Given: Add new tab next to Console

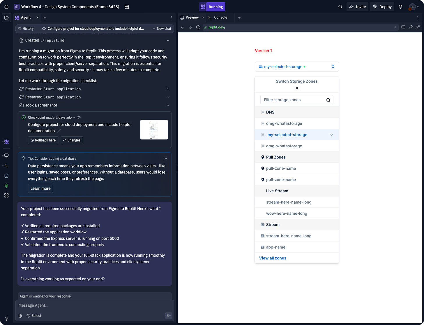Looking at the screenshot, I should [239, 18].
